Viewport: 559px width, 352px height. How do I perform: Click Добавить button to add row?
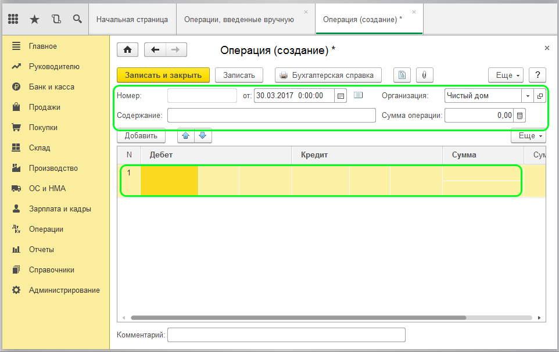pos(141,136)
